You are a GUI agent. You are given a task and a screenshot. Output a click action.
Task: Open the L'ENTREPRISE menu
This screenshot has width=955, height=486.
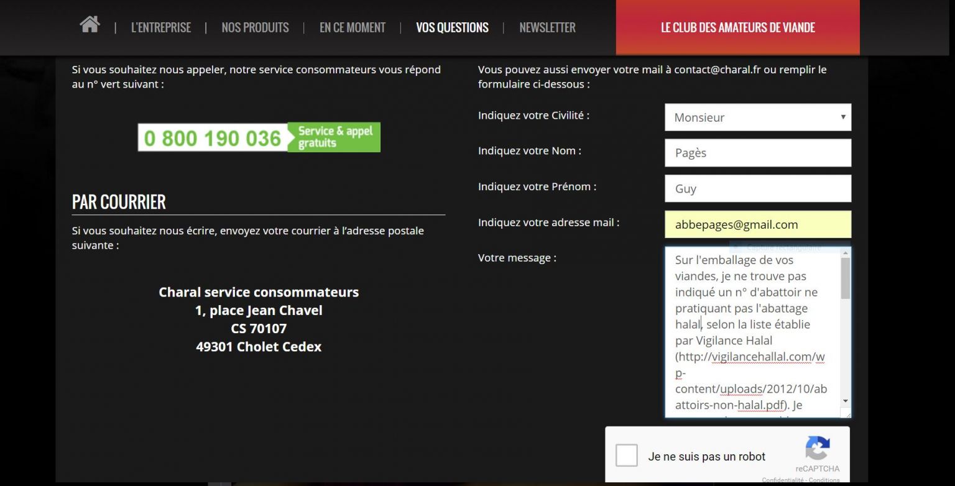point(161,27)
